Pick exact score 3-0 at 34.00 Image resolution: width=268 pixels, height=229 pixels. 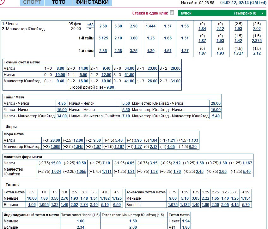click(129, 68)
